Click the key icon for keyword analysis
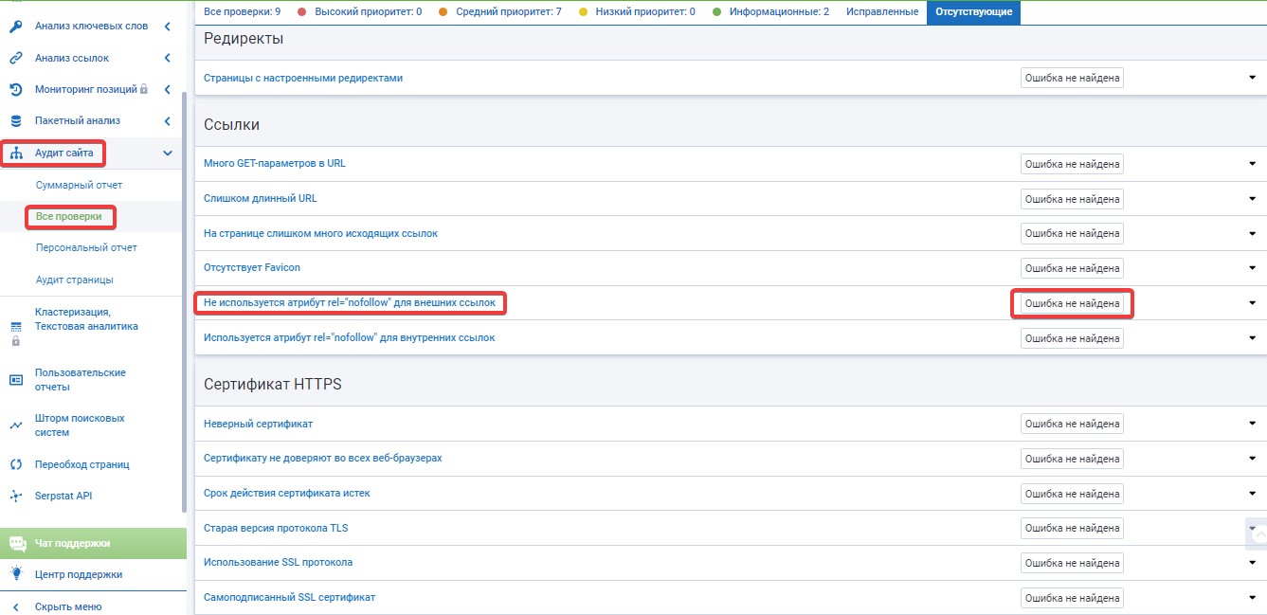Screen dimensions: 1267x615 [15, 27]
